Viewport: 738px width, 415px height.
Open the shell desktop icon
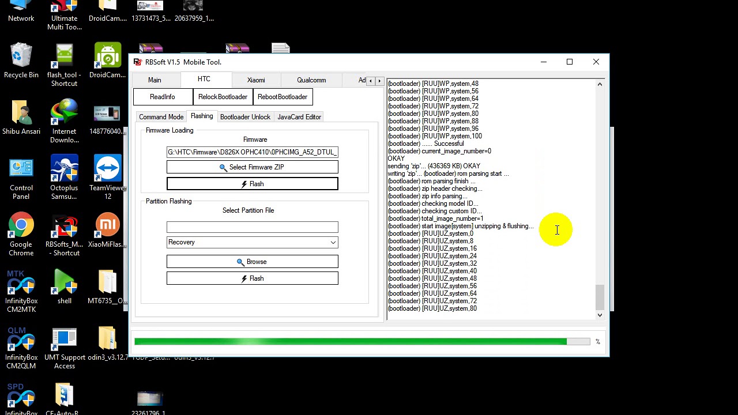pos(64,287)
